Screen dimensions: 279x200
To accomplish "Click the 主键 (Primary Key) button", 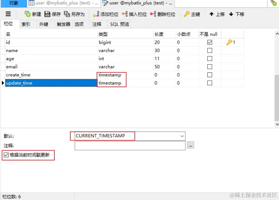I will pyautogui.click(x=192, y=14).
